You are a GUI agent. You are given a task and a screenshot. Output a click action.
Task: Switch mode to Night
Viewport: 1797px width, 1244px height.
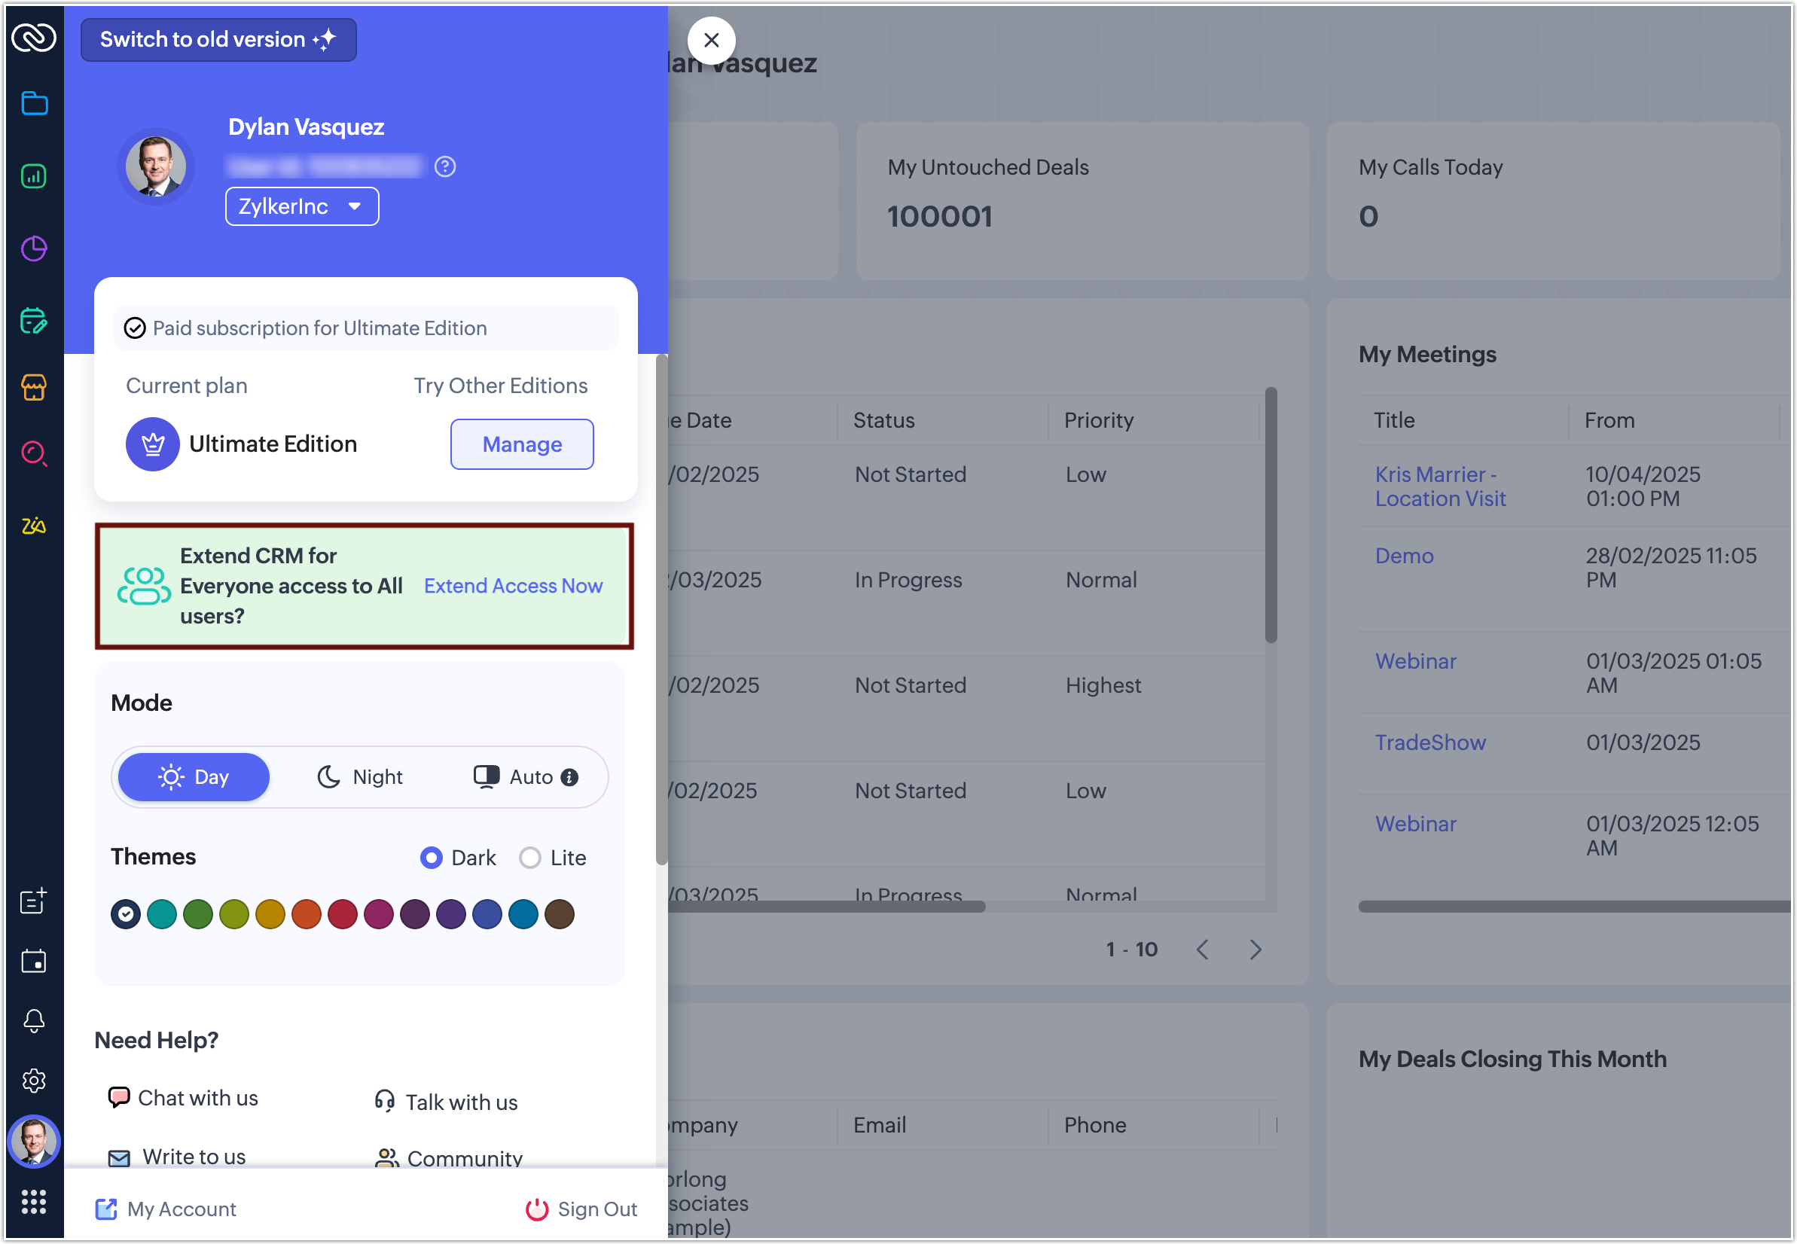click(360, 777)
